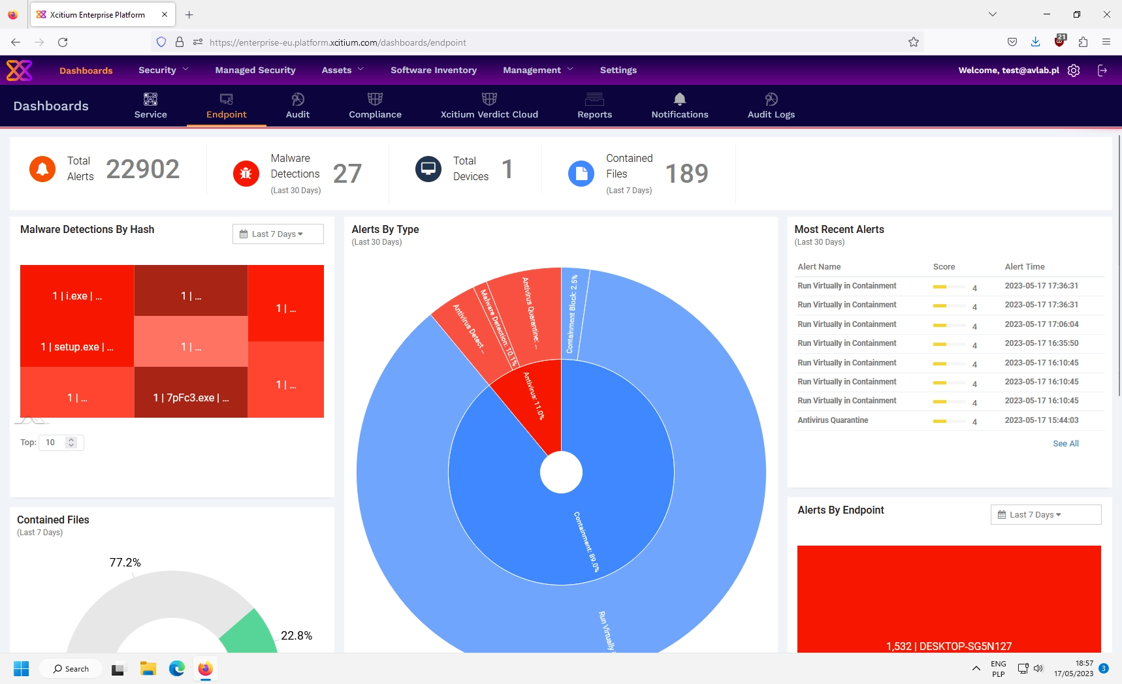Open the Service dashboard icon
Screen dimensions: 1122x684
pyautogui.click(x=150, y=99)
